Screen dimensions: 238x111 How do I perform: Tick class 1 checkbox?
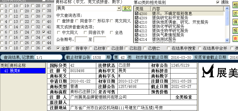pos(2,6)
